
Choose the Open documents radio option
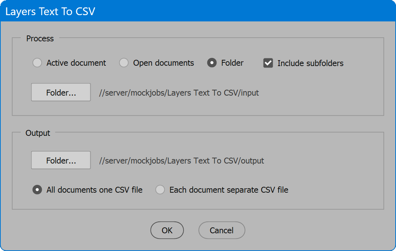pos(124,63)
